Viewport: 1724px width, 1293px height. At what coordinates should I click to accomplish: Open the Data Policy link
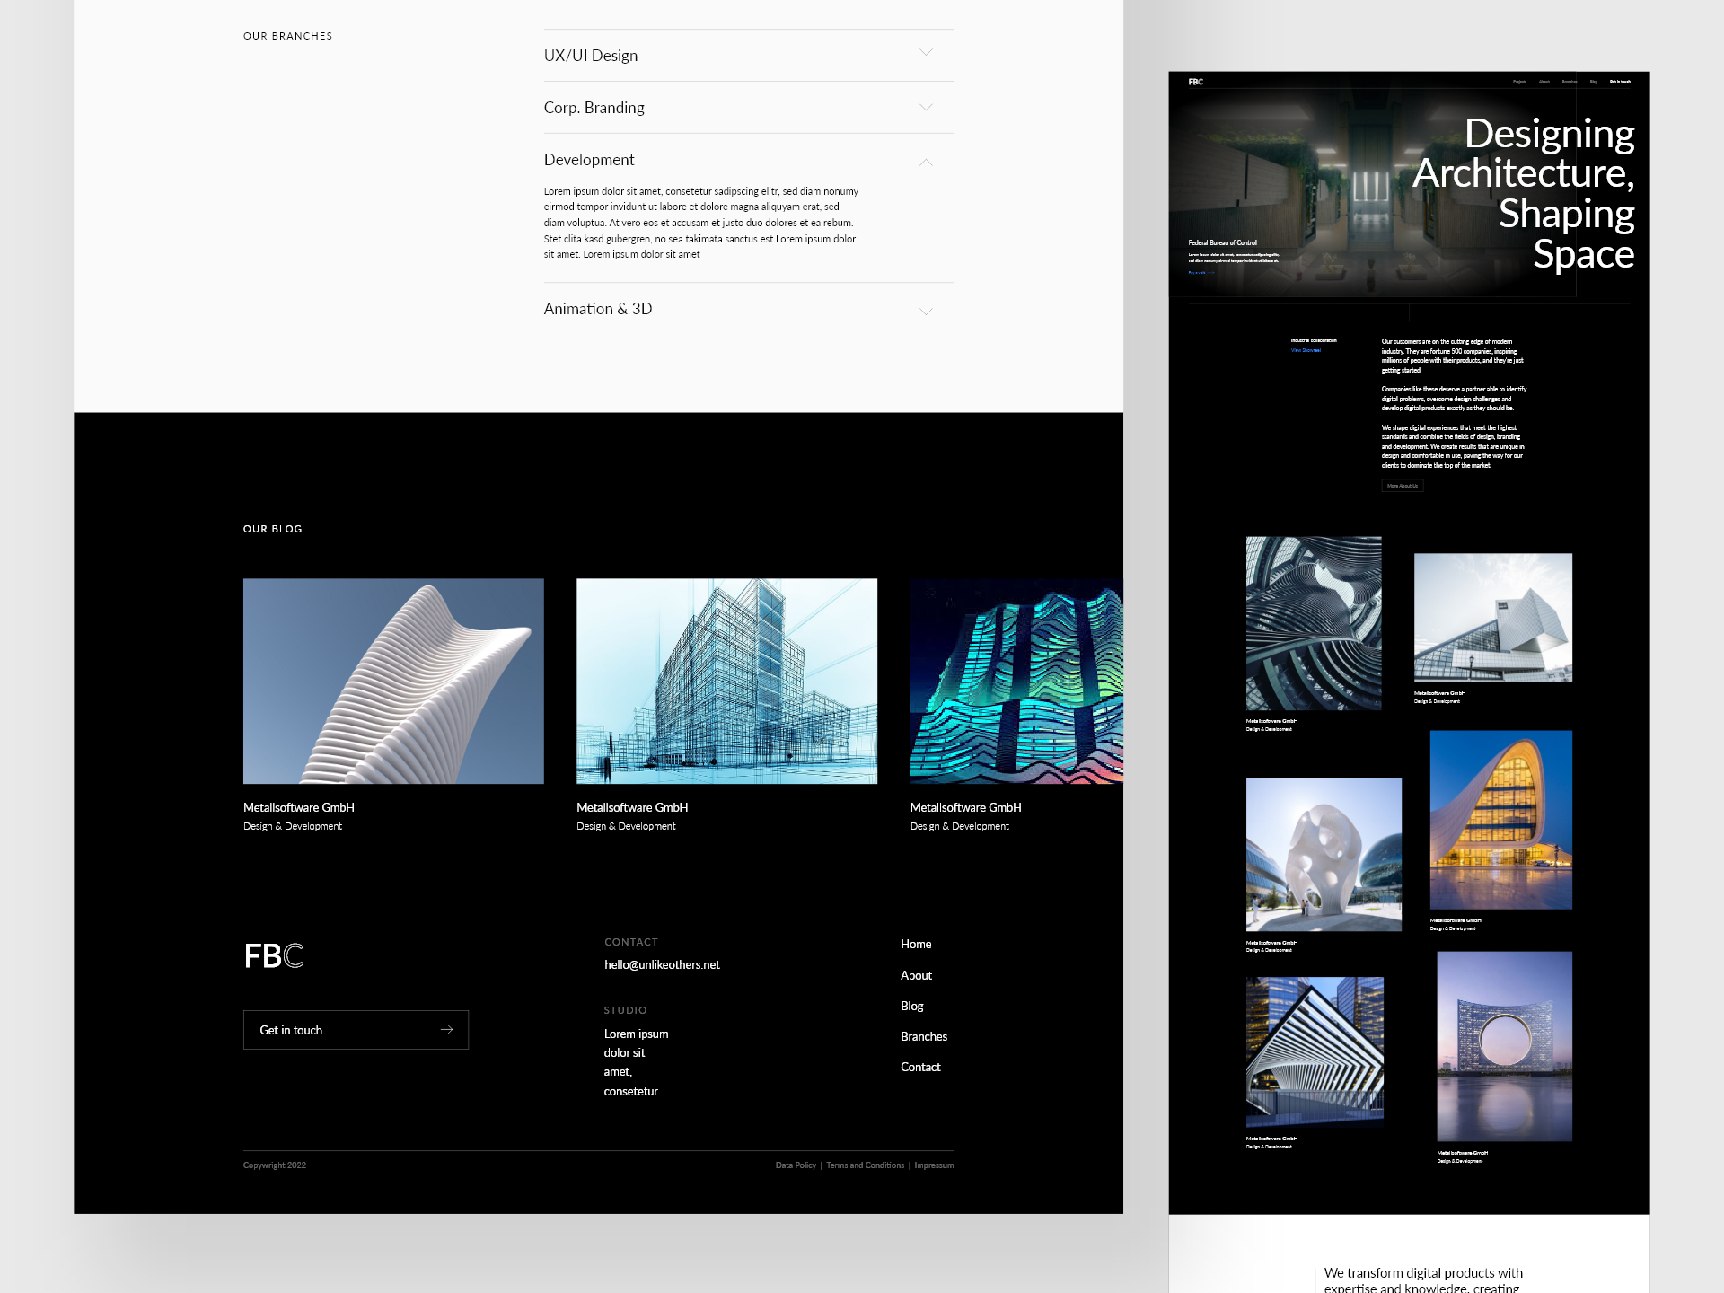click(x=796, y=1165)
